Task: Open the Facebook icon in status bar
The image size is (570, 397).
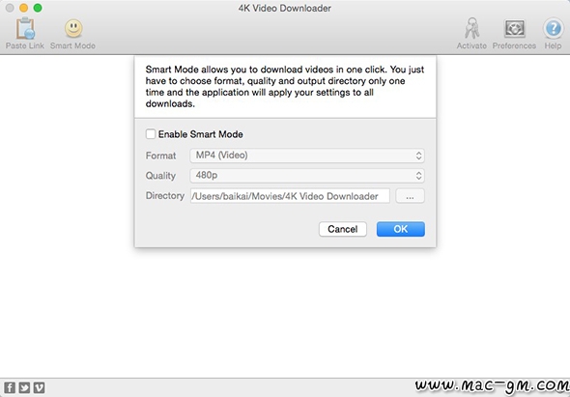Action: (10, 387)
